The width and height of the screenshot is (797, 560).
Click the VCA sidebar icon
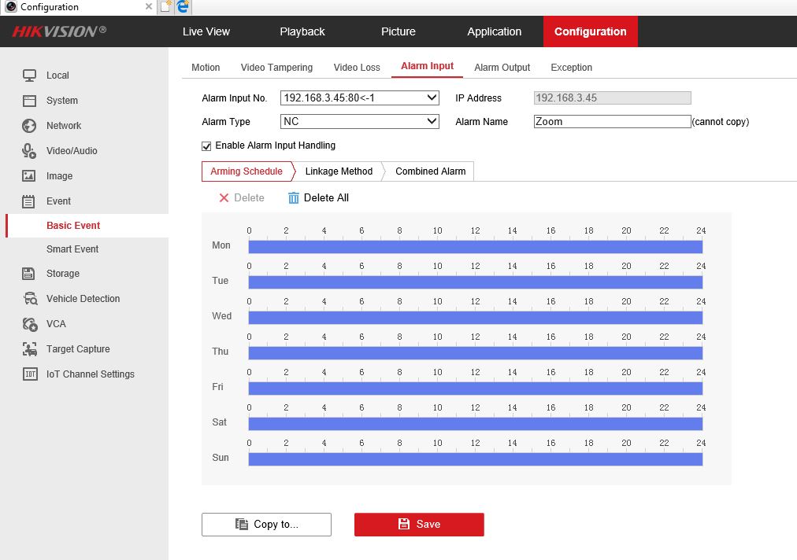click(x=29, y=324)
